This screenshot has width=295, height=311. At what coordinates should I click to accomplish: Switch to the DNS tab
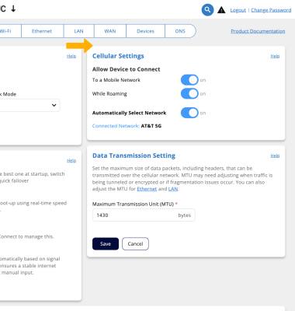(180, 31)
